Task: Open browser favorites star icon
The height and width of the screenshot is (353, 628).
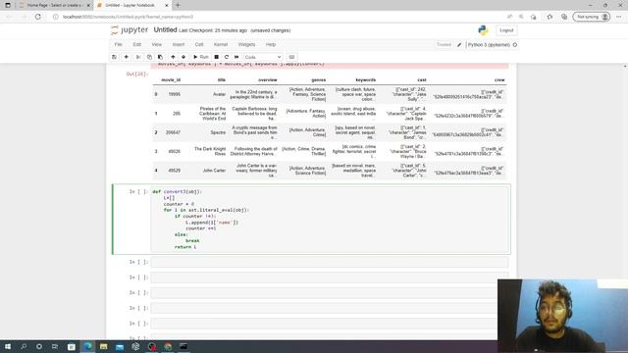Action: click(x=549, y=17)
